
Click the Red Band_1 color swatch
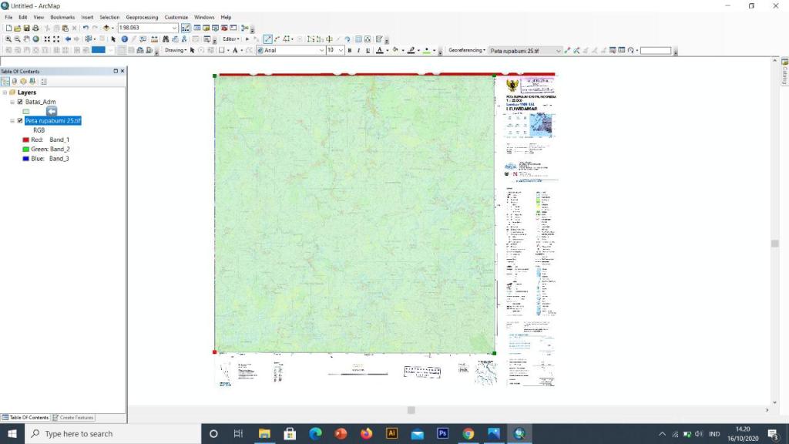click(25, 140)
